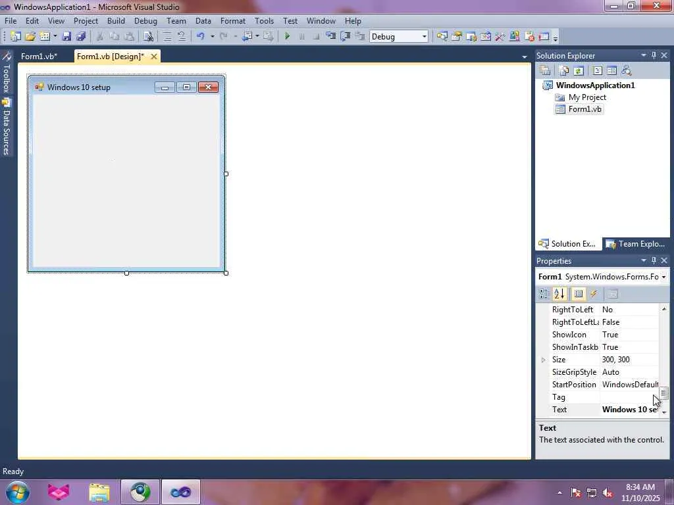This screenshot has width=674, height=505.
Task: Start debugging with the green play icon
Action: (287, 37)
